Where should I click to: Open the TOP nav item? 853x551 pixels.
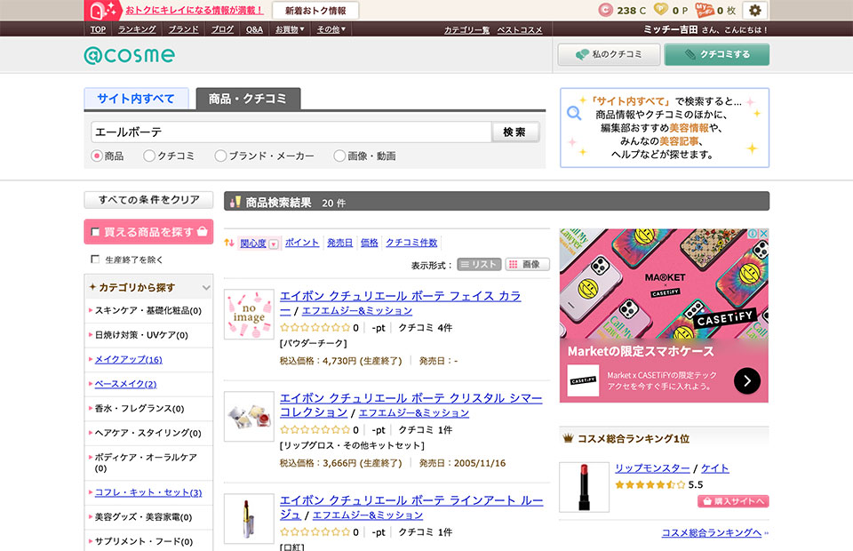click(98, 29)
